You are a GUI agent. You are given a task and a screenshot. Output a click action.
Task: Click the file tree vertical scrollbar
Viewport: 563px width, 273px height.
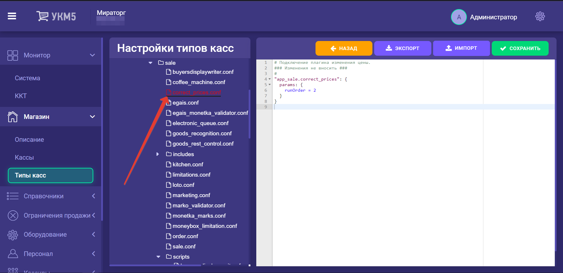coord(250,114)
